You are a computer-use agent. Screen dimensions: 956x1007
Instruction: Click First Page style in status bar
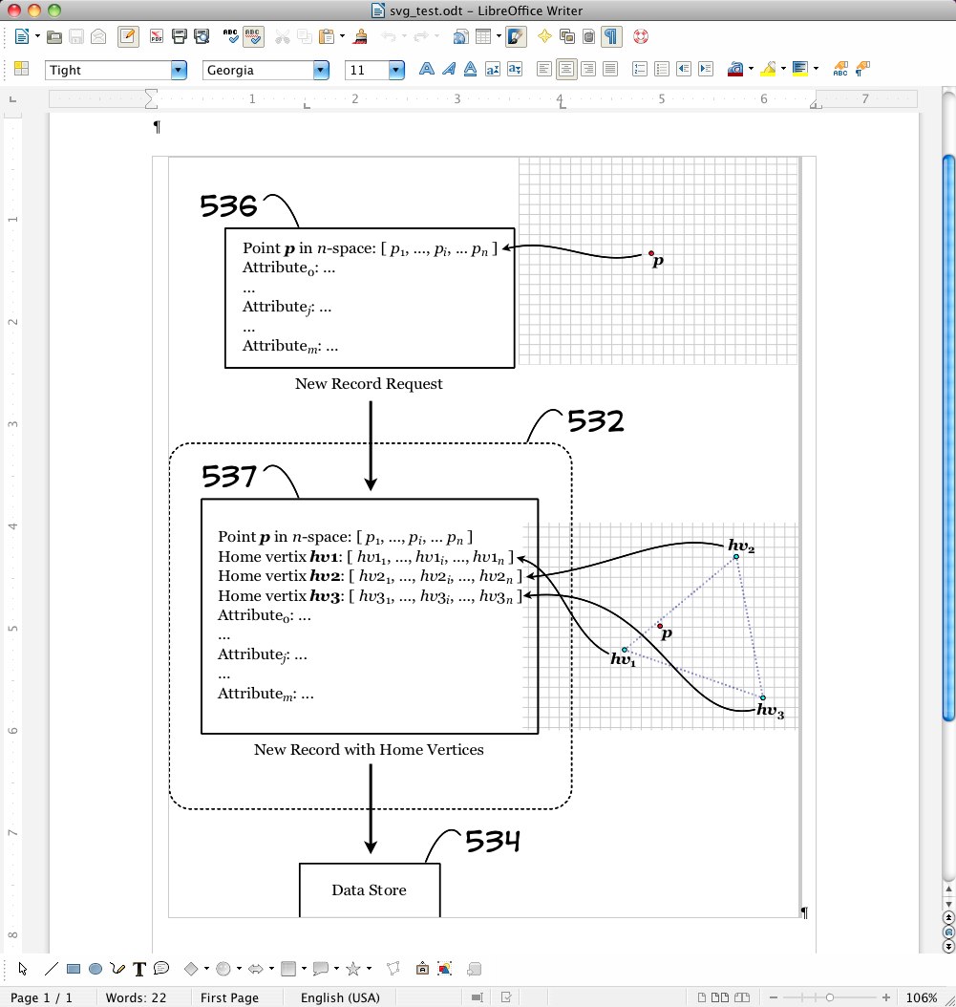tap(229, 997)
